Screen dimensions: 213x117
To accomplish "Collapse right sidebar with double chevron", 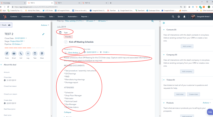I will tap(164, 23).
